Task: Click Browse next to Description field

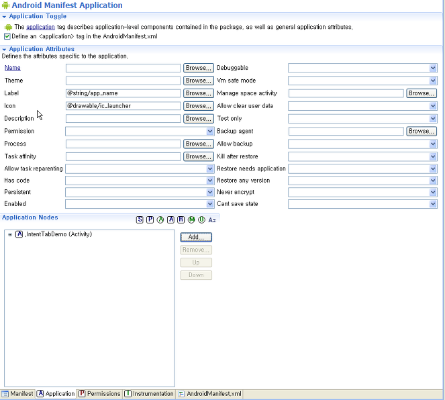Action: 199,119
